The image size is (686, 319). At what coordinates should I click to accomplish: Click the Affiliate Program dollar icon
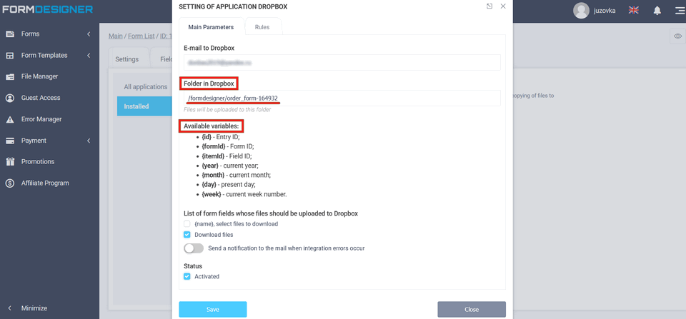[x=10, y=183]
